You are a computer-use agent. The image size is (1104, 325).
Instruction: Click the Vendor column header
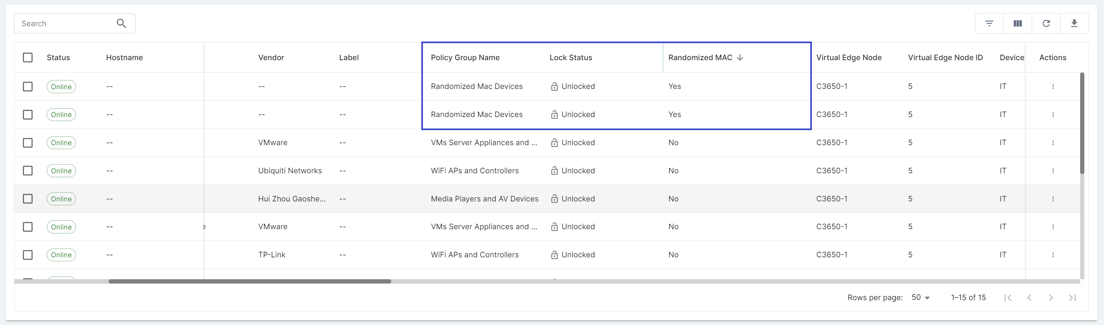(271, 57)
